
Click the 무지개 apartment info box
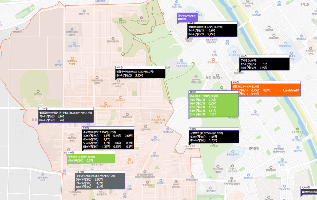[264, 64]
